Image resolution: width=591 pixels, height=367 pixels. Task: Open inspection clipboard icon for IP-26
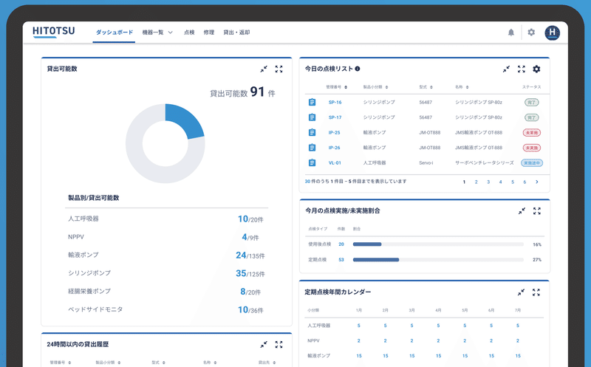coord(312,148)
